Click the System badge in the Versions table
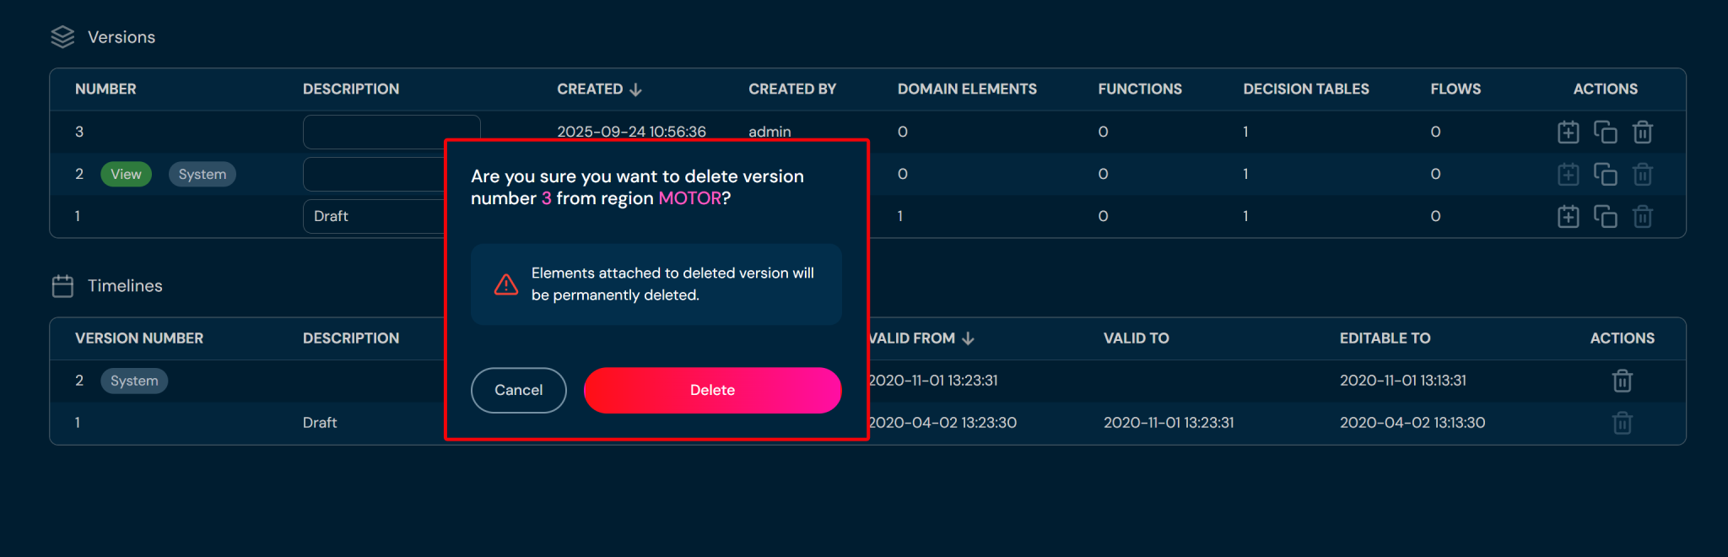Screen dimensions: 1728x557 pos(202,174)
